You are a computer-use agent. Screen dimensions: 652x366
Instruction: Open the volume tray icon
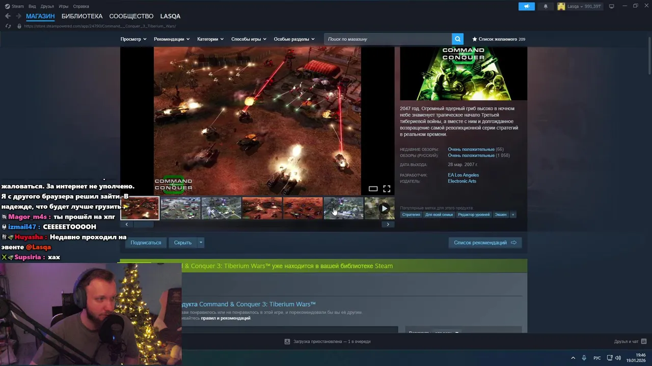pyautogui.click(x=618, y=358)
